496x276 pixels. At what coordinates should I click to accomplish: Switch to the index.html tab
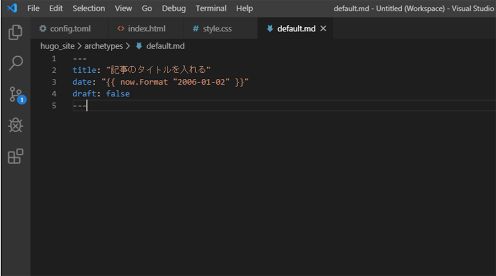click(x=141, y=29)
